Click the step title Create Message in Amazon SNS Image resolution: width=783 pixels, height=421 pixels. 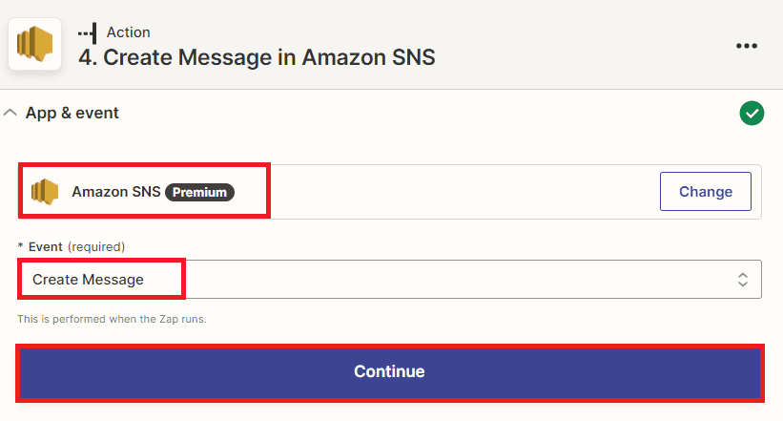(256, 57)
